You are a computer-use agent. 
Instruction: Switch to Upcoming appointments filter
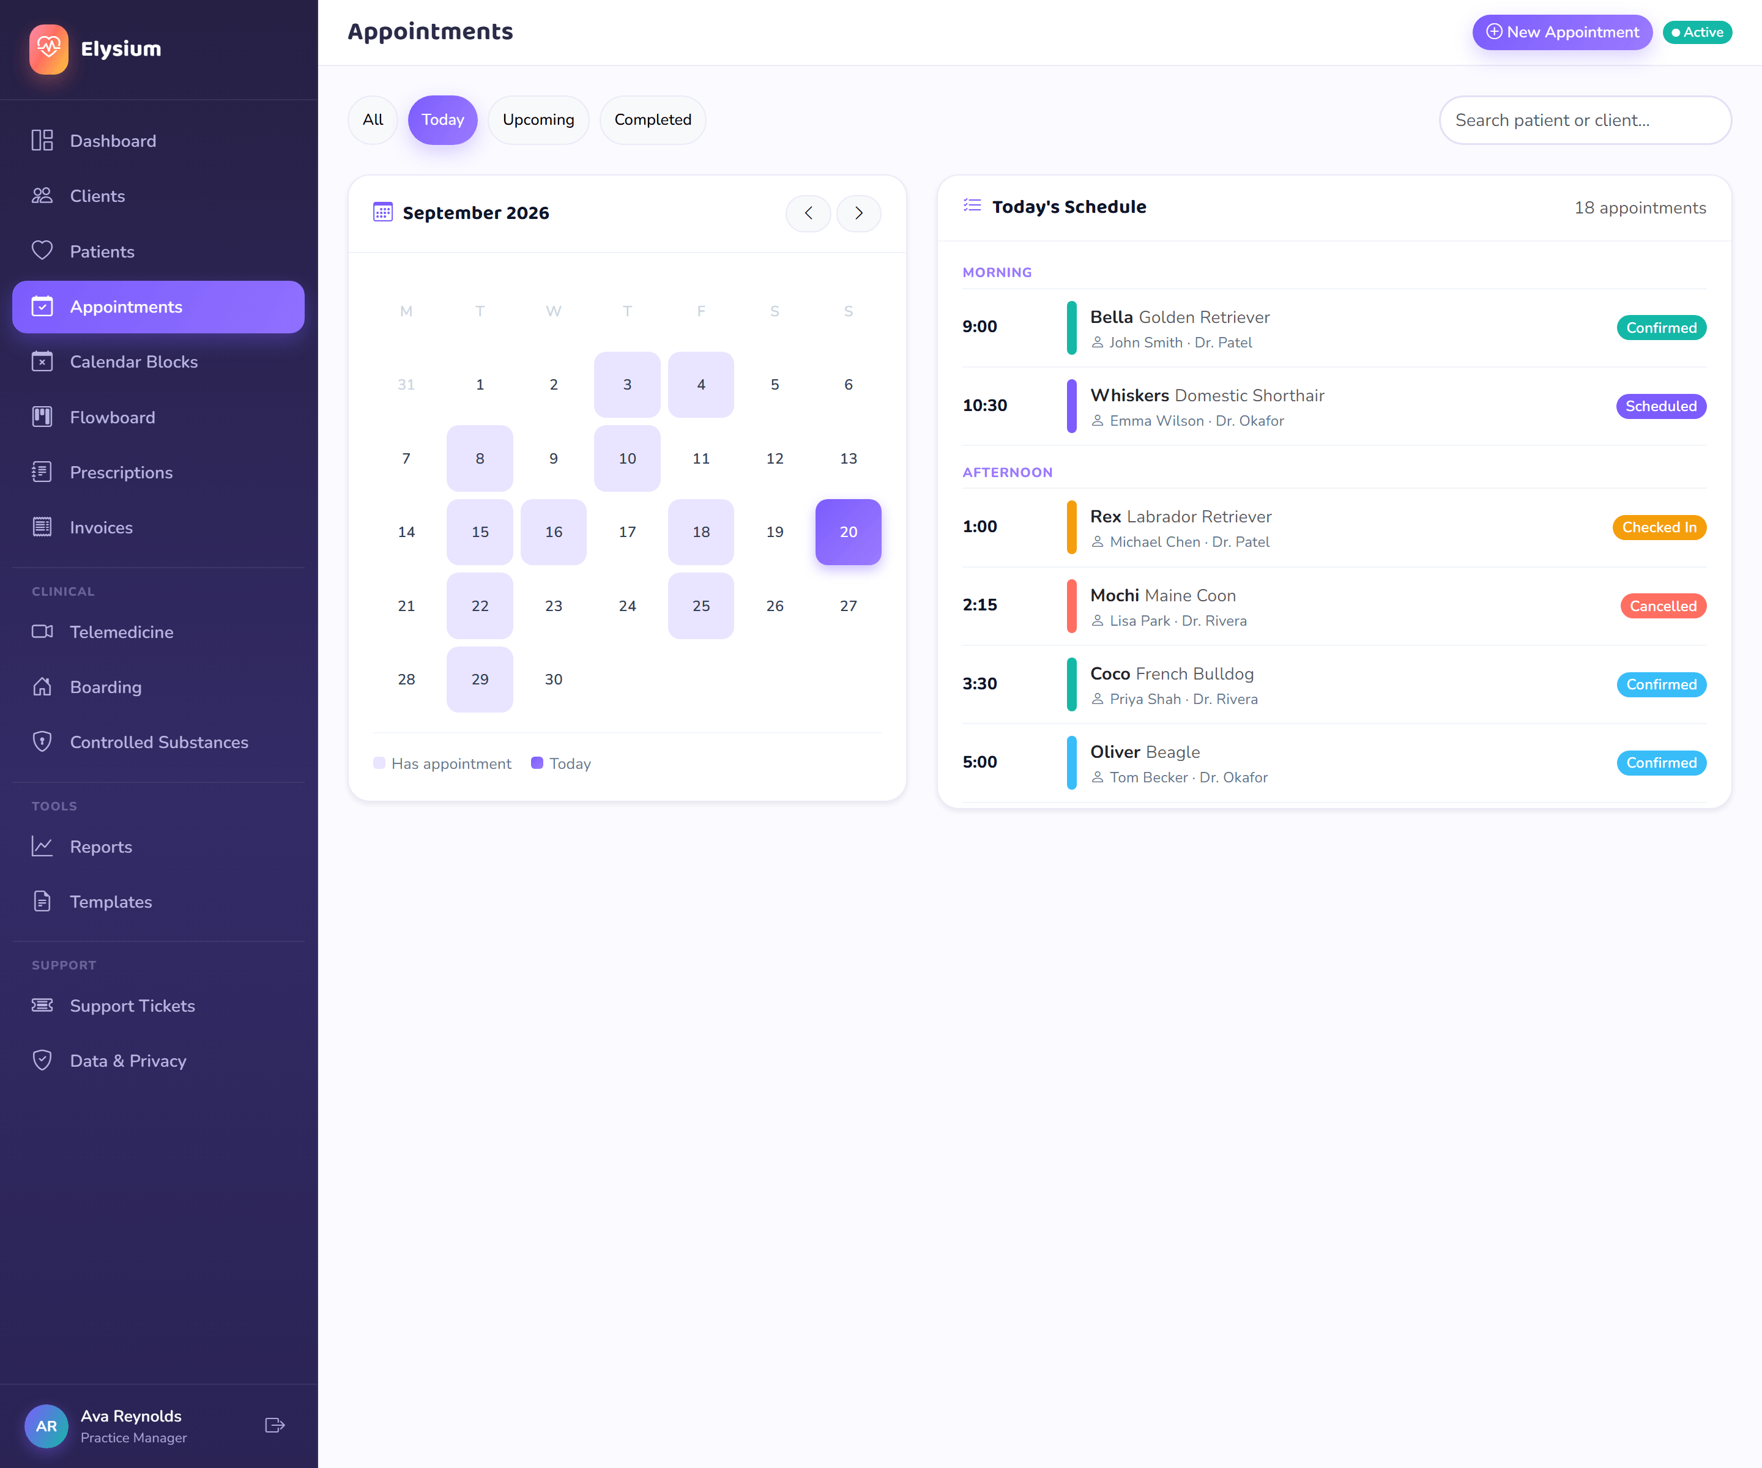coord(538,120)
